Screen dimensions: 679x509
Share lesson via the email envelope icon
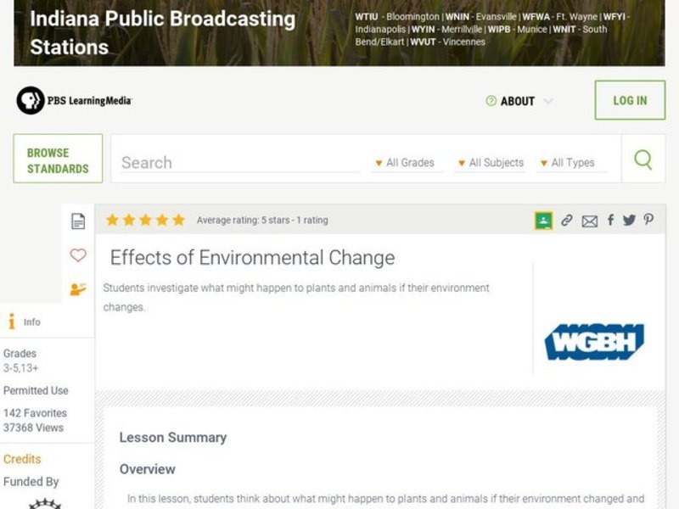coord(590,220)
